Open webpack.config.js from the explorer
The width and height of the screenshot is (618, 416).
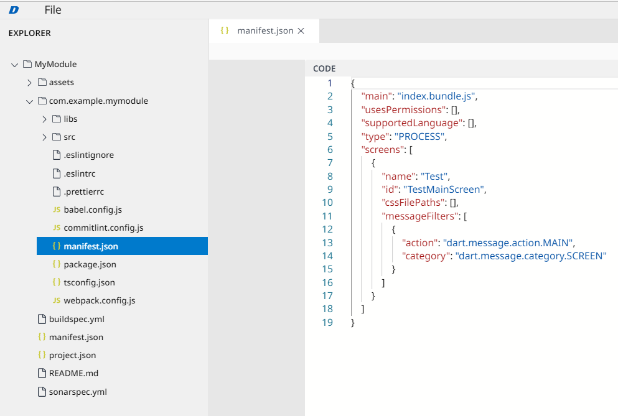[100, 300]
